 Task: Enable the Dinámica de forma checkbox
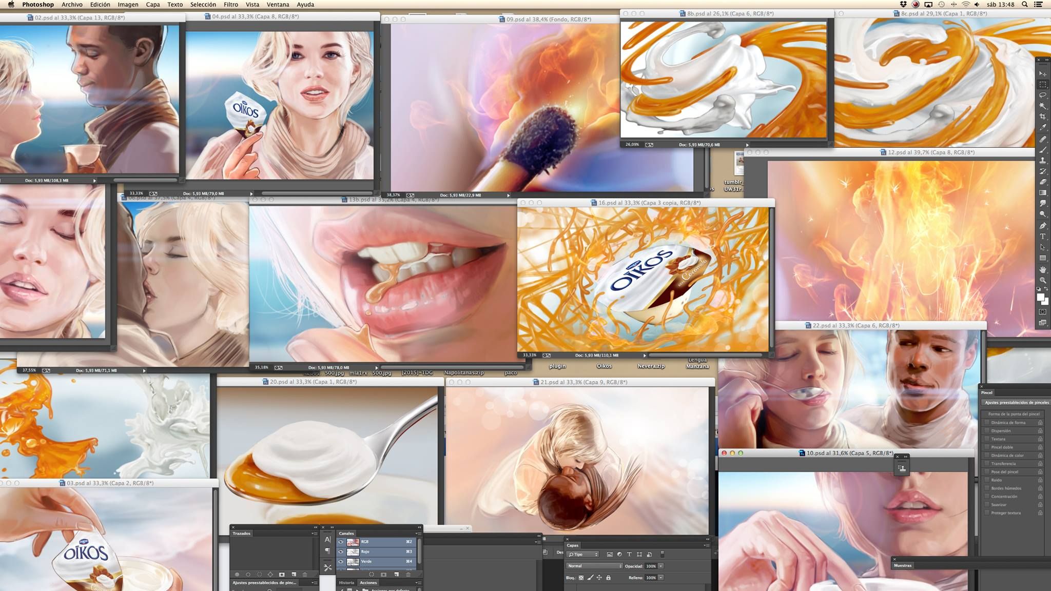point(987,423)
